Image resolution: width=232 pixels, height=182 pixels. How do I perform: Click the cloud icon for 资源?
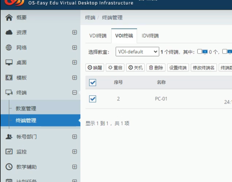point(9,32)
